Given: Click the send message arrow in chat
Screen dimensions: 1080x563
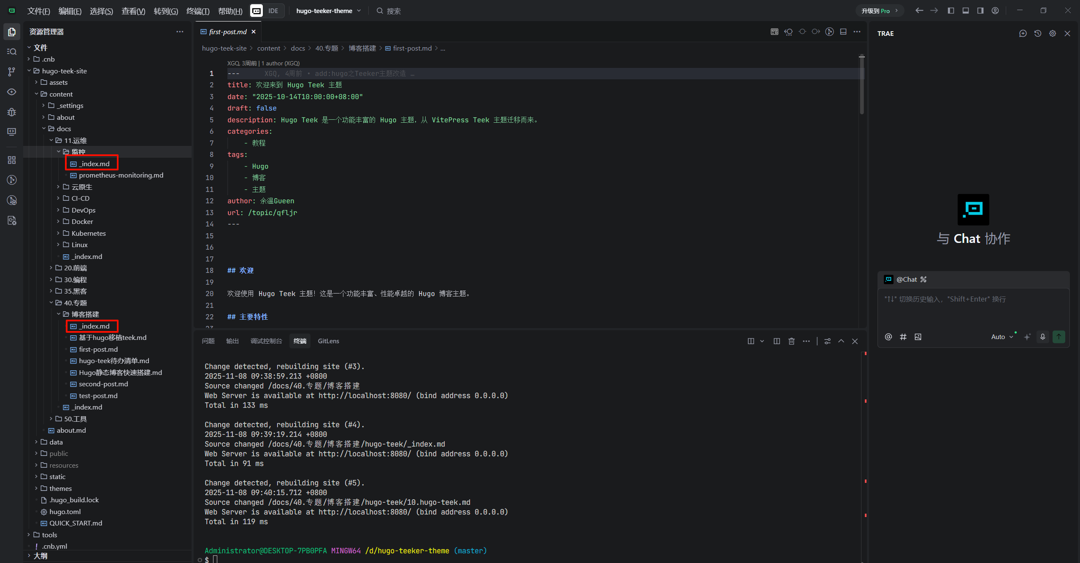Looking at the screenshot, I should point(1058,337).
